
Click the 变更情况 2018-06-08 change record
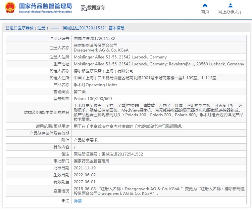[x=159, y=191]
